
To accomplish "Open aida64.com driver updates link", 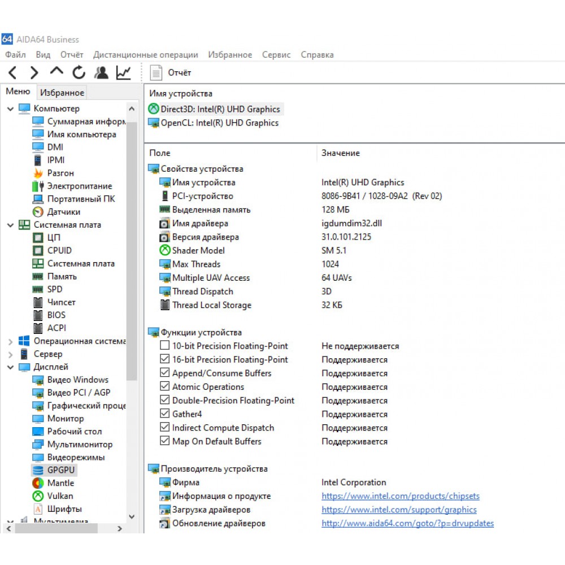I will click(407, 523).
